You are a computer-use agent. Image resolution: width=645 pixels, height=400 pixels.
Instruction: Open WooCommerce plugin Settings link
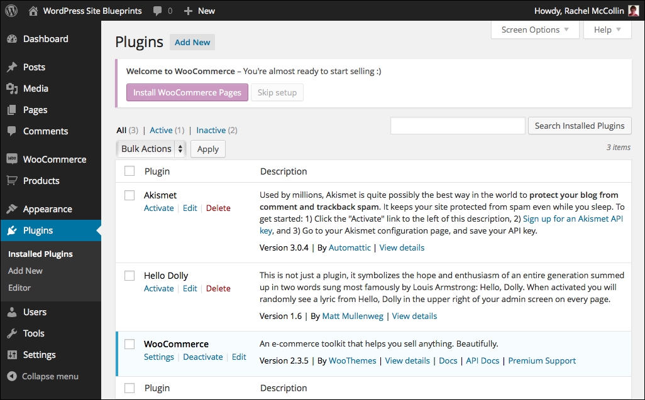point(159,357)
